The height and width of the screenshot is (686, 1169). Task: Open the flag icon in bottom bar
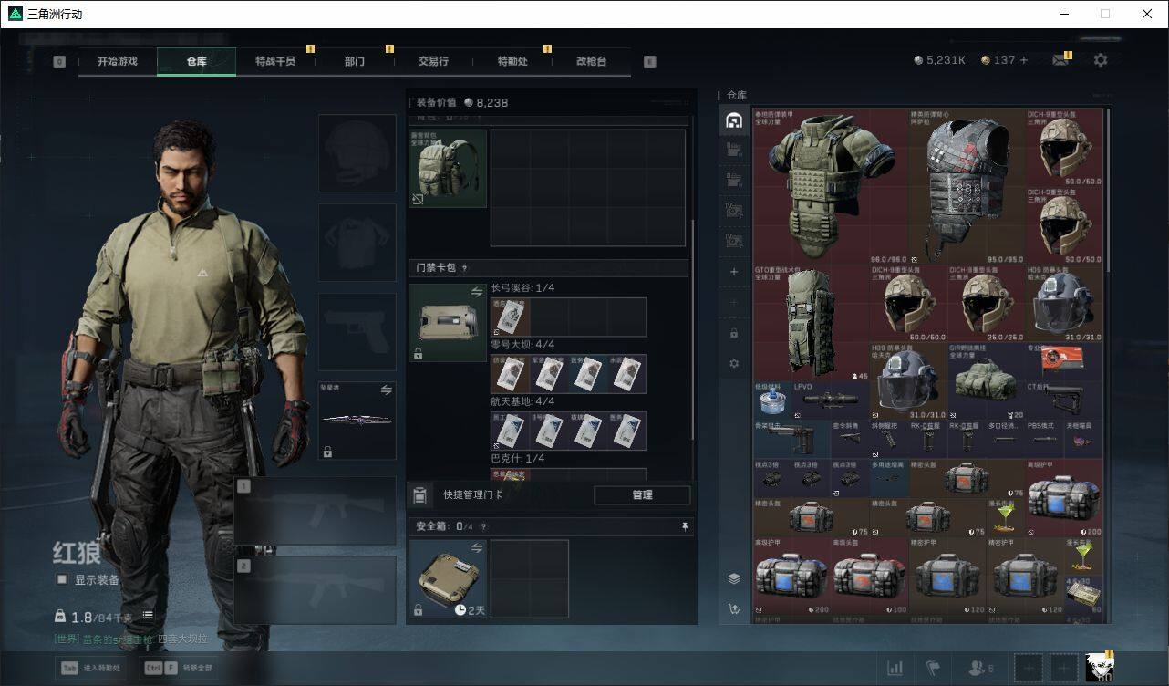pyautogui.click(x=933, y=669)
